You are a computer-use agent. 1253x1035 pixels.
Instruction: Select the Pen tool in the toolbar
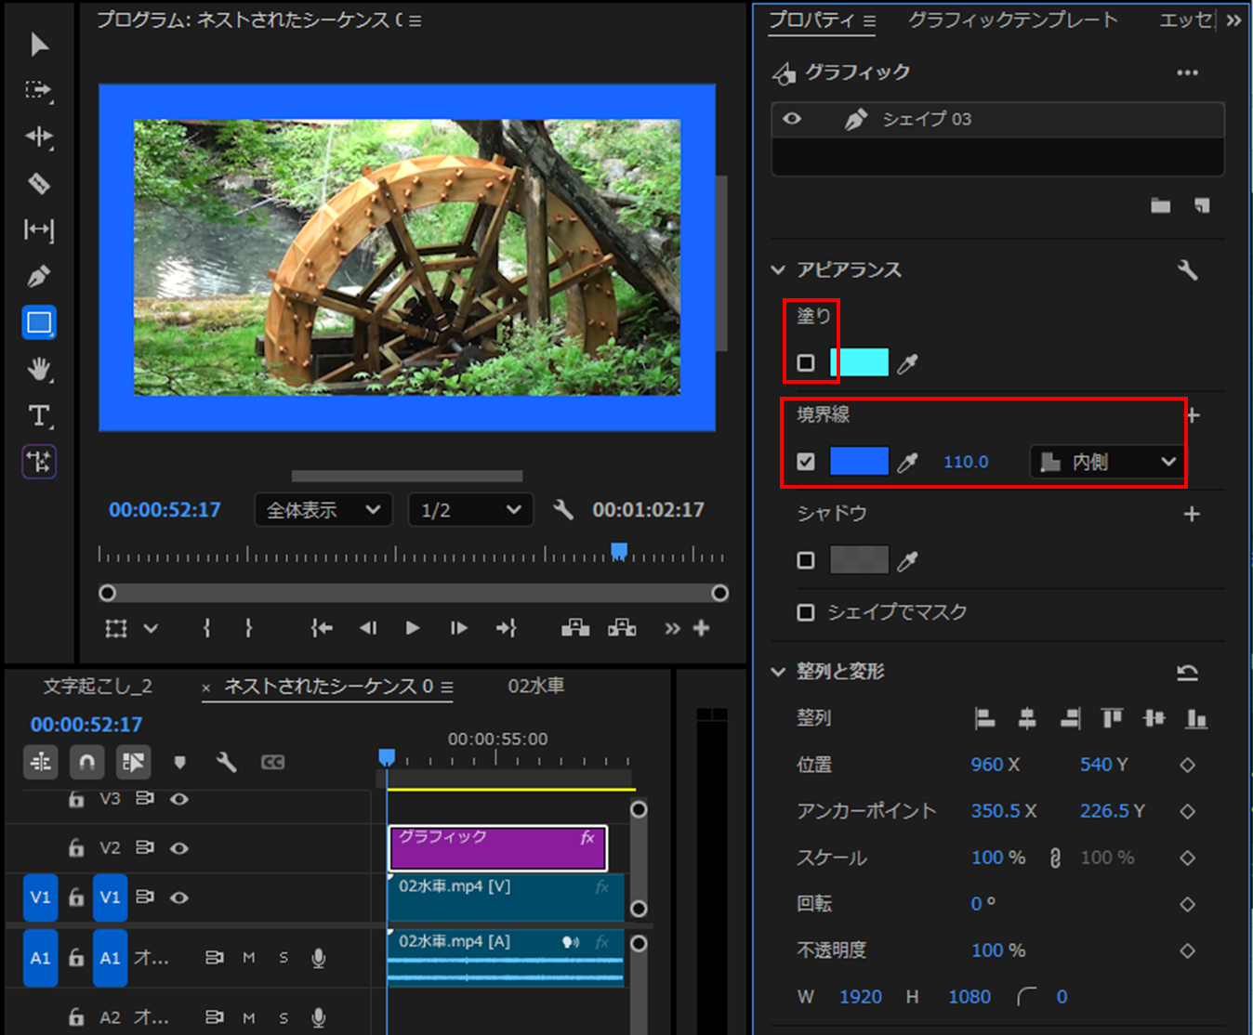pos(39,276)
